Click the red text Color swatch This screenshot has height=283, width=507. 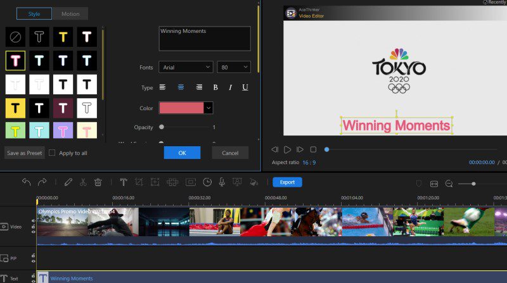click(x=181, y=108)
